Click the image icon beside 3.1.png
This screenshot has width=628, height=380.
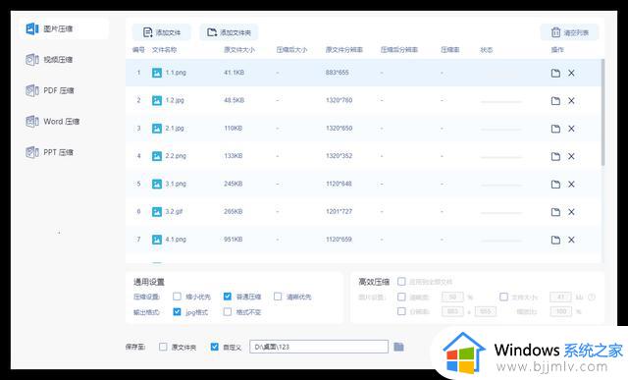click(157, 184)
